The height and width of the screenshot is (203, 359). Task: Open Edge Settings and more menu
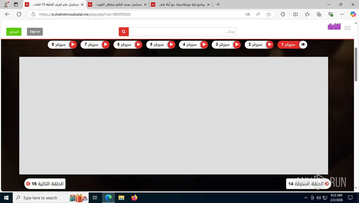click(342, 14)
